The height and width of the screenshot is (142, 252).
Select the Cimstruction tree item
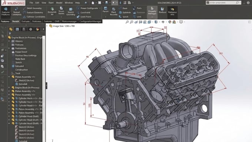point(21,70)
